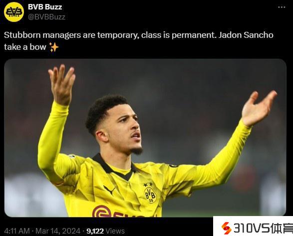The width and height of the screenshot is (293, 236).
Task: Click the 4:11 AM timestamp
Action: (x=17, y=231)
